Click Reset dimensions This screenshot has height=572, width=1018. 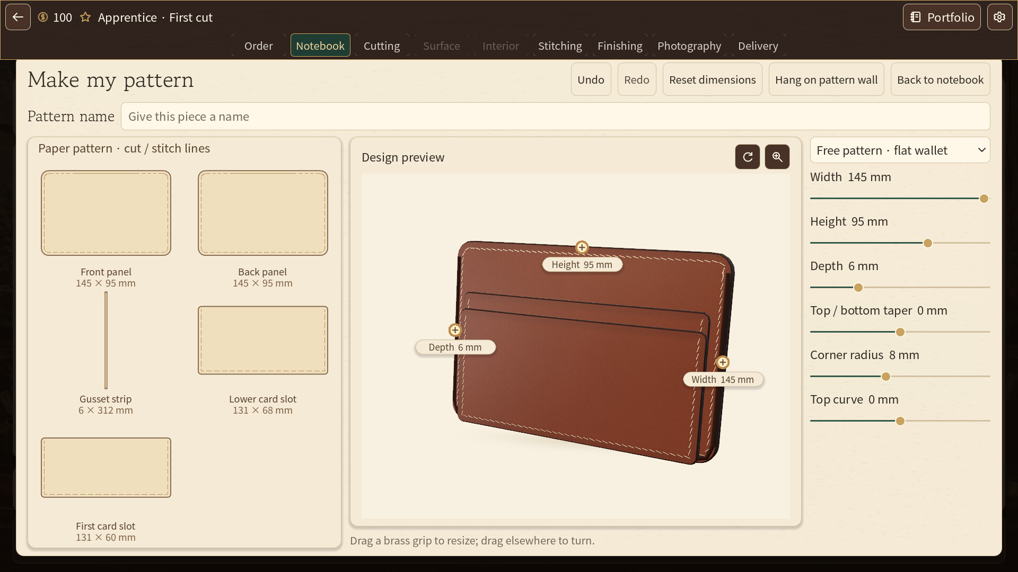(x=712, y=79)
